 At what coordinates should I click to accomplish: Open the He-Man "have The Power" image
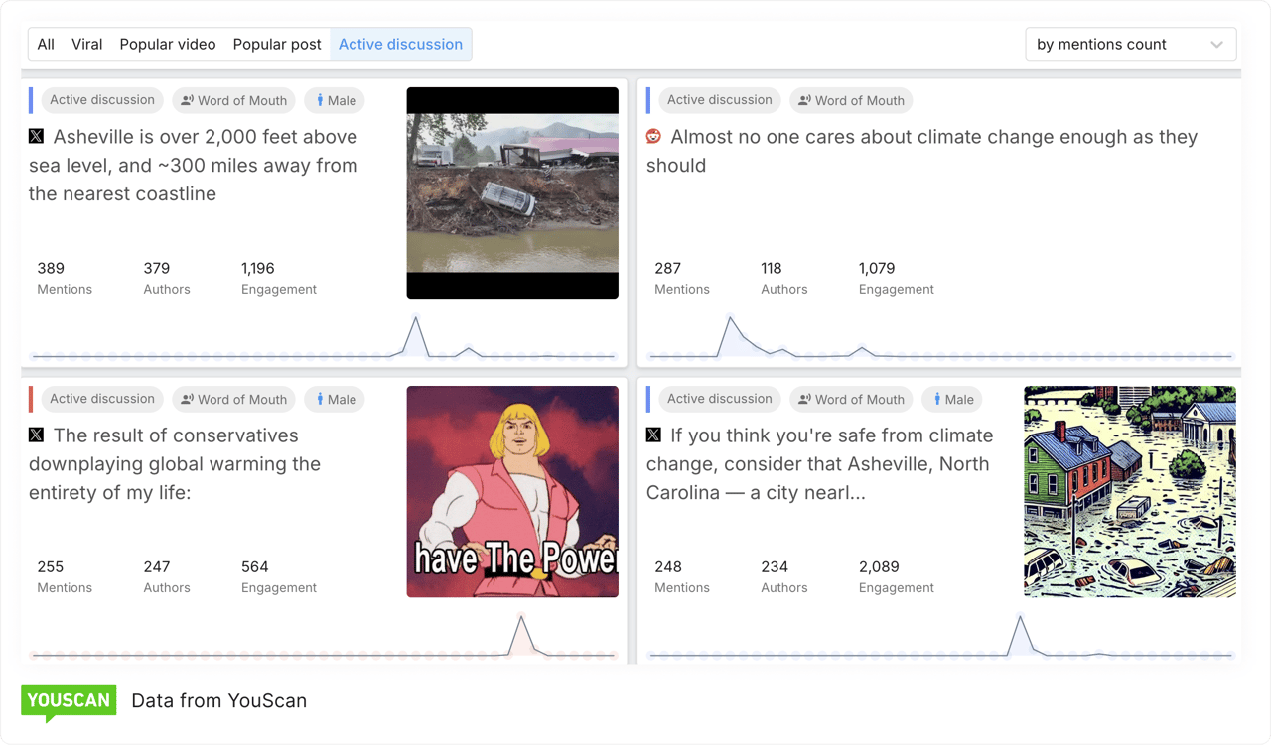[512, 492]
